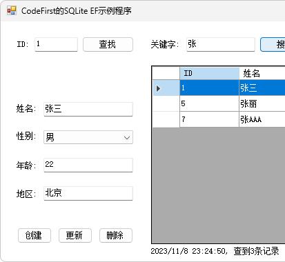Select the cell with ID 1
The width and height of the screenshot is (285, 262).
pyautogui.click(x=209, y=88)
